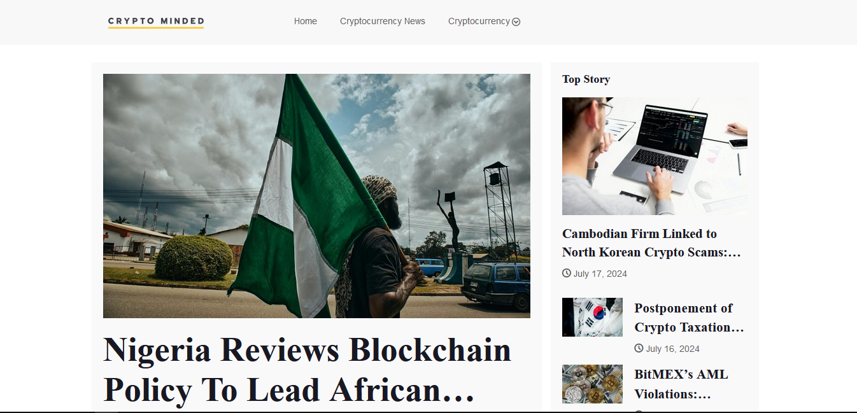857x413 pixels.
Task: Click the Cryptocurrency chevron arrow icon
Action: 516,22
